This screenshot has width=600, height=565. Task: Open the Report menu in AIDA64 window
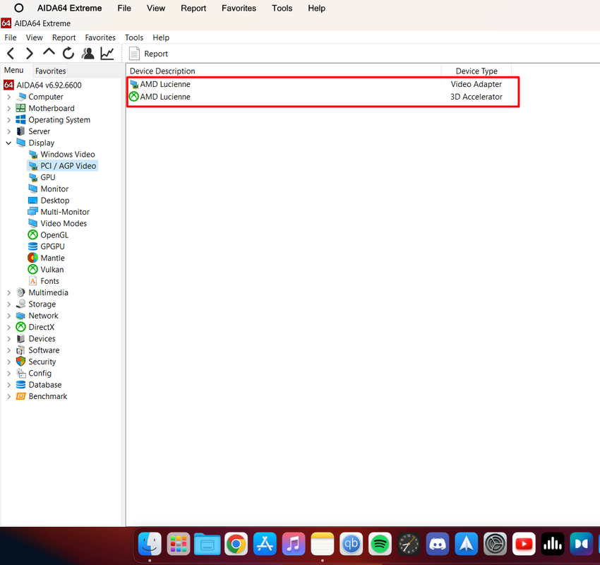tap(64, 37)
